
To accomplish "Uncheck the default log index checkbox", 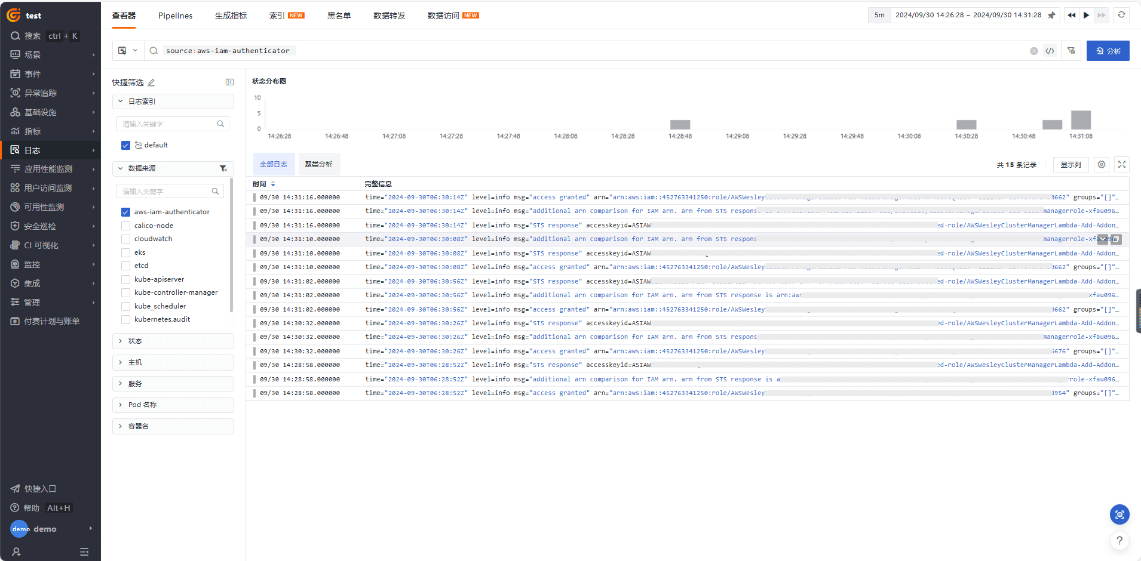I will point(125,145).
